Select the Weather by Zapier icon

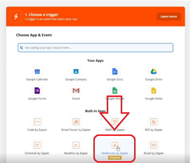pyautogui.click(x=76, y=145)
